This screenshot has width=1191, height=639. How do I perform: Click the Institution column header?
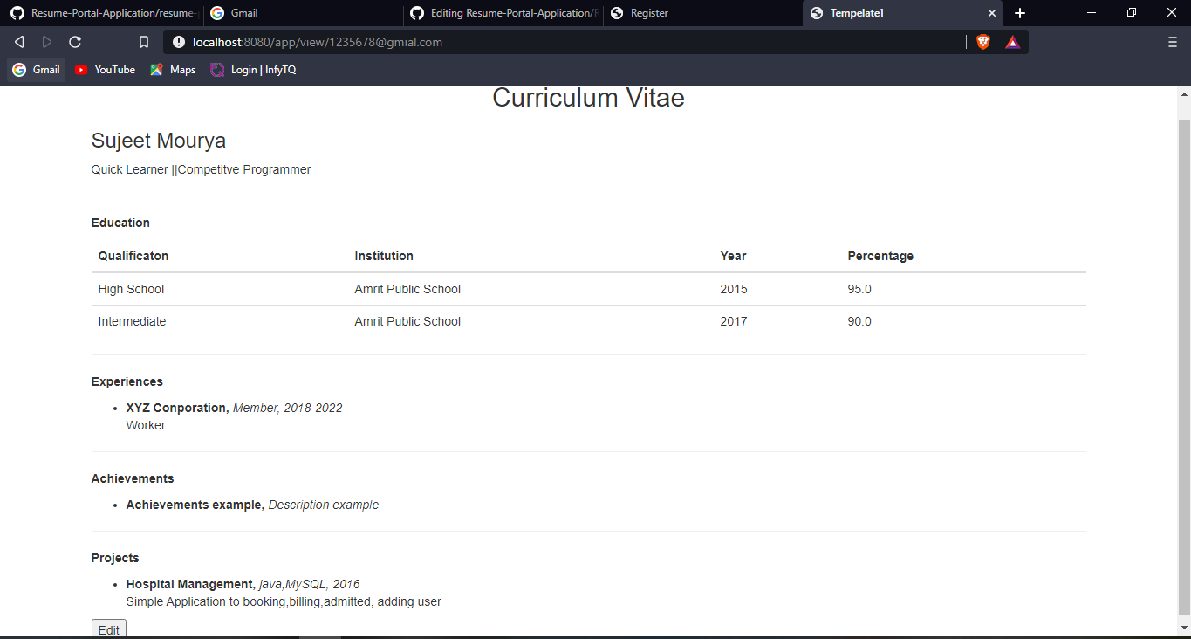click(384, 256)
